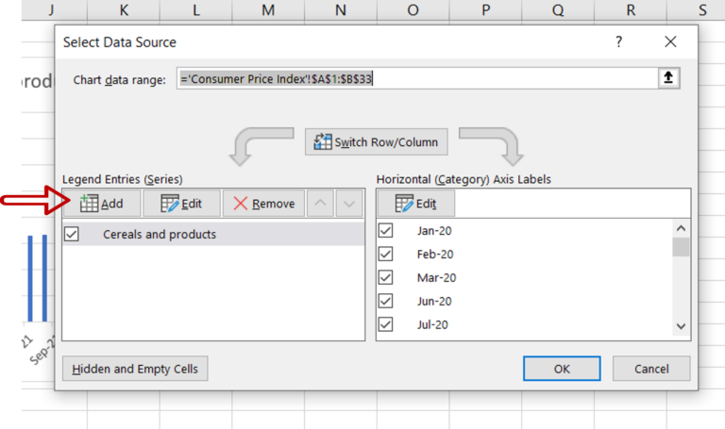Confirm with the OK button

point(562,369)
